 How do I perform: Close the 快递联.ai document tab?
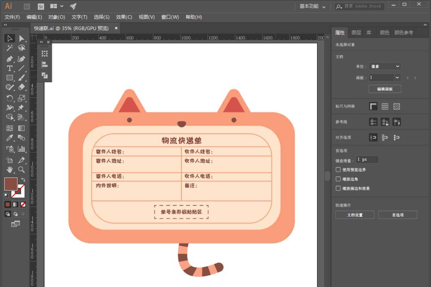(x=116, y=28)
